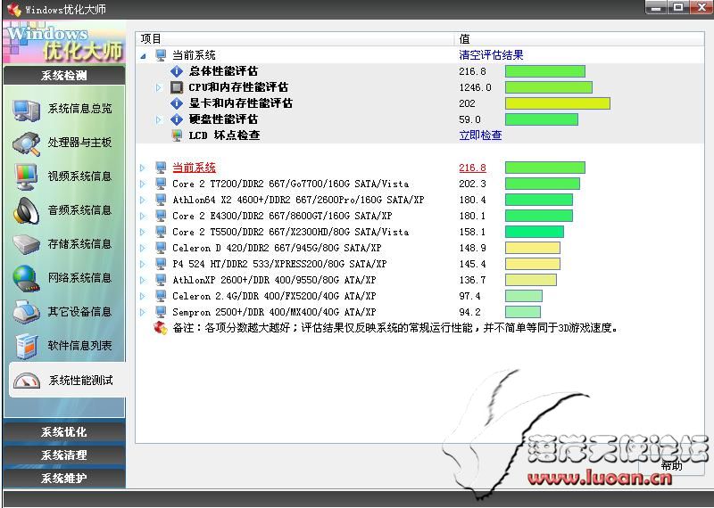
Task: Select the Celeron 2.4G/DDR 400/FX5200 row text
Action: [274, 296]
